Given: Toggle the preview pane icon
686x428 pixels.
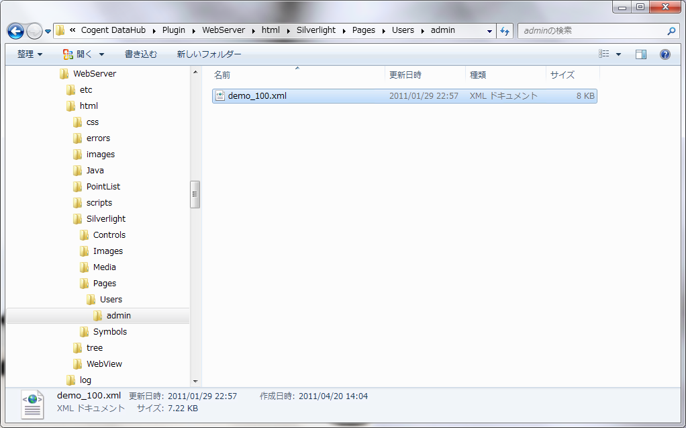Looking at the screenshot, I should coord(641,54).
